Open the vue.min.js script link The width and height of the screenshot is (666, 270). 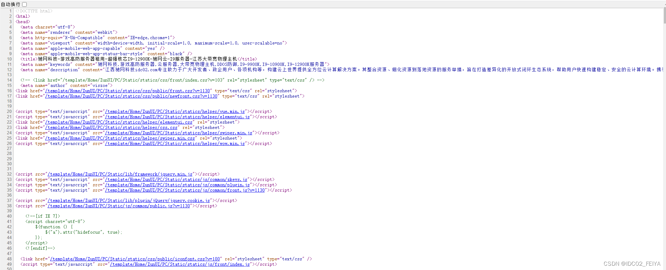[x=175, y=111]
